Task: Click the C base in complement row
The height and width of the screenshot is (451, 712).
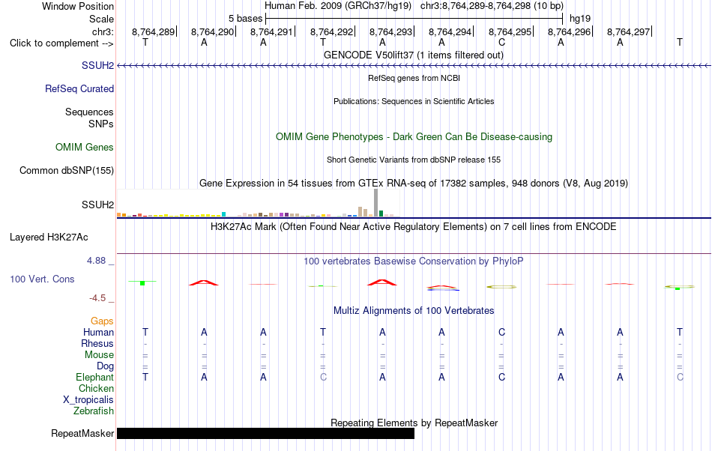Action: pos(501,43)
